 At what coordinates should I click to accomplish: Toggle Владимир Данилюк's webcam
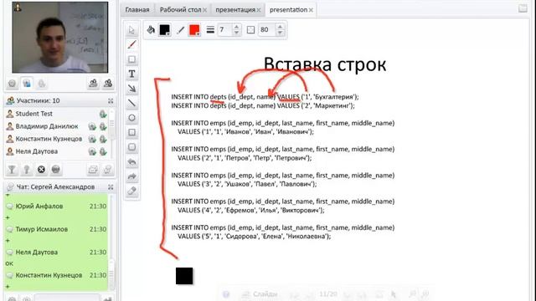(x=92, y=126)
